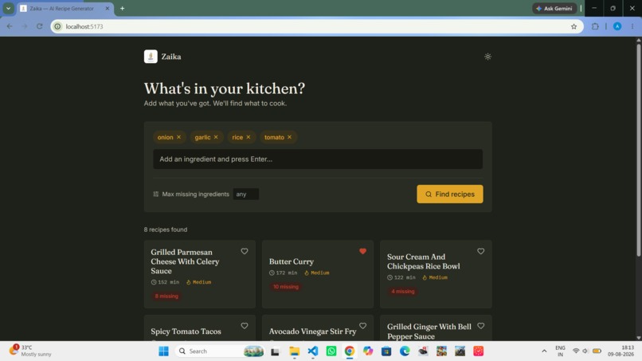Open the weather widget showing 33°C
Screen dimensions: 642x361
(31, 351)
